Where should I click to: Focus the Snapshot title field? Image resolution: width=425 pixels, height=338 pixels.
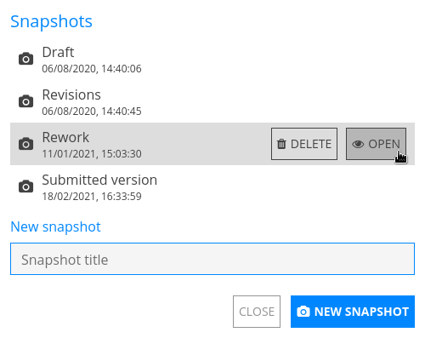pyautogui.click(x=212, y=259)
